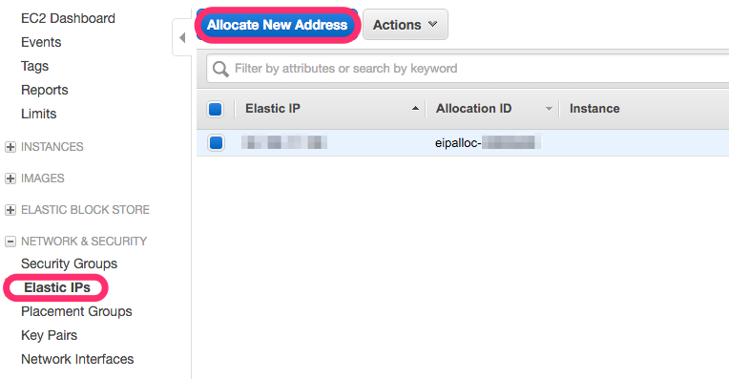Go to EC2 Dashboard
This screenshot has height=379, width=729.
68,18
